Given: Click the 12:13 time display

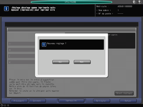Looking at the screenshot, I should point(6,105).
